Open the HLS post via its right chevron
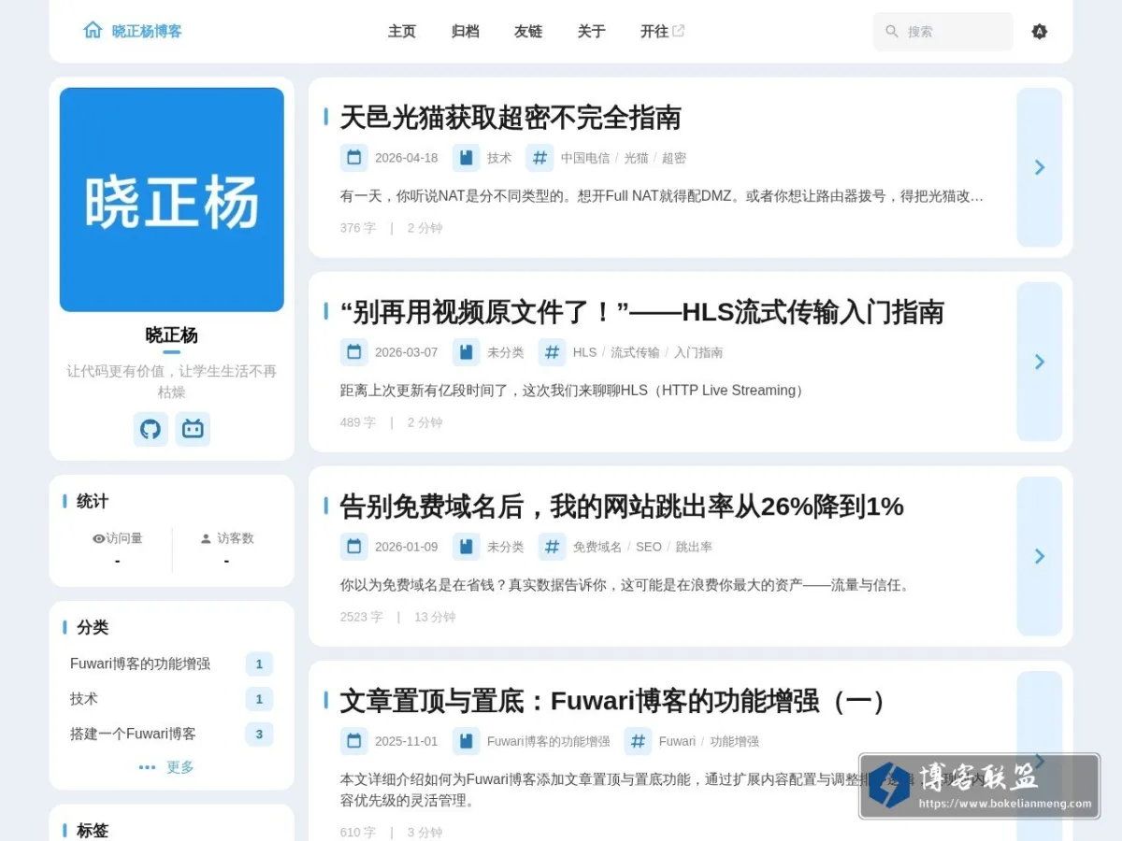The image size is (1122, 841). point(1040,362)
